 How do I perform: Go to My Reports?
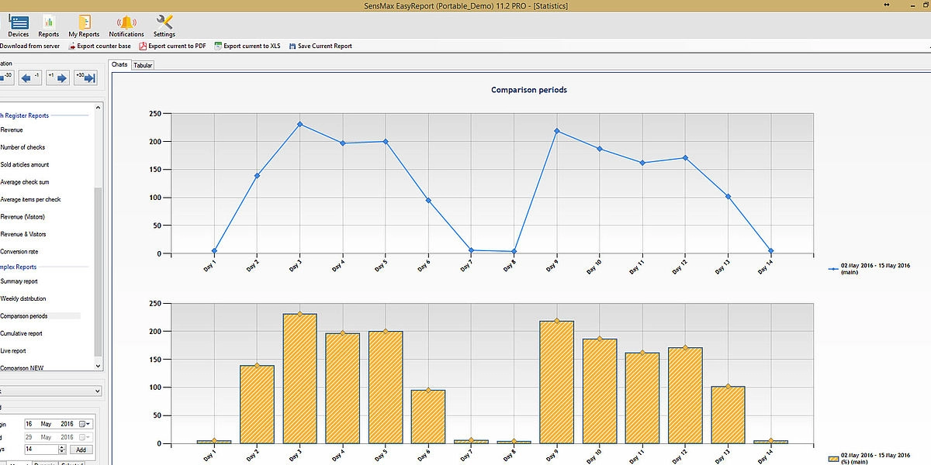(x=84, y=25)
